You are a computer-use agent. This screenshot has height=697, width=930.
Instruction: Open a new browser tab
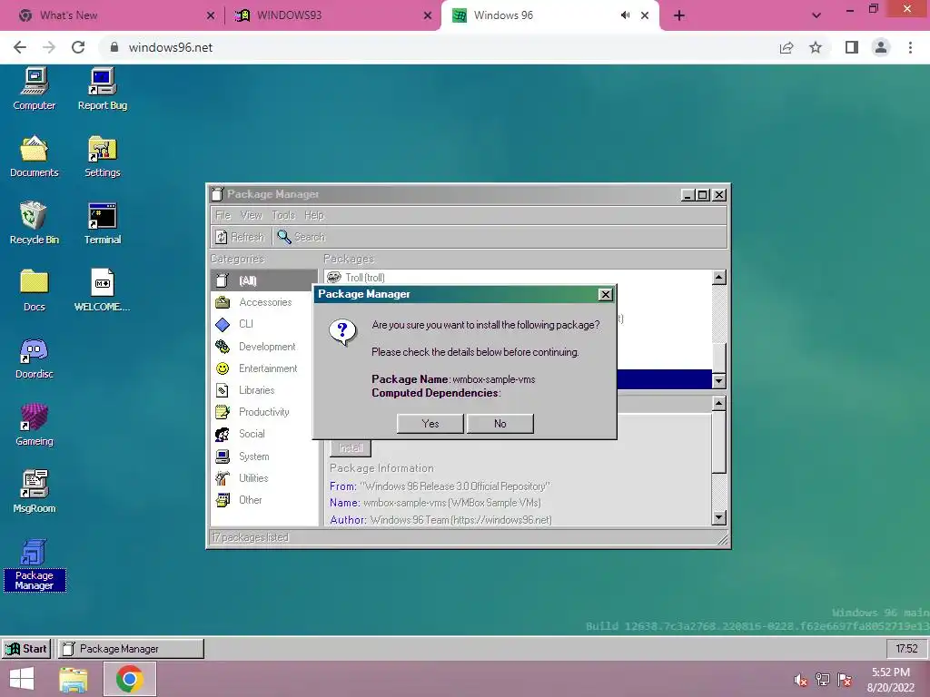[679, 15]
